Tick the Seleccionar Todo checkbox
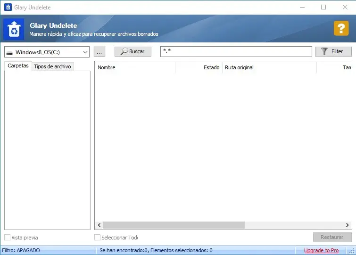356x255 pixels. pyautogui.click(x=97, y=237)
